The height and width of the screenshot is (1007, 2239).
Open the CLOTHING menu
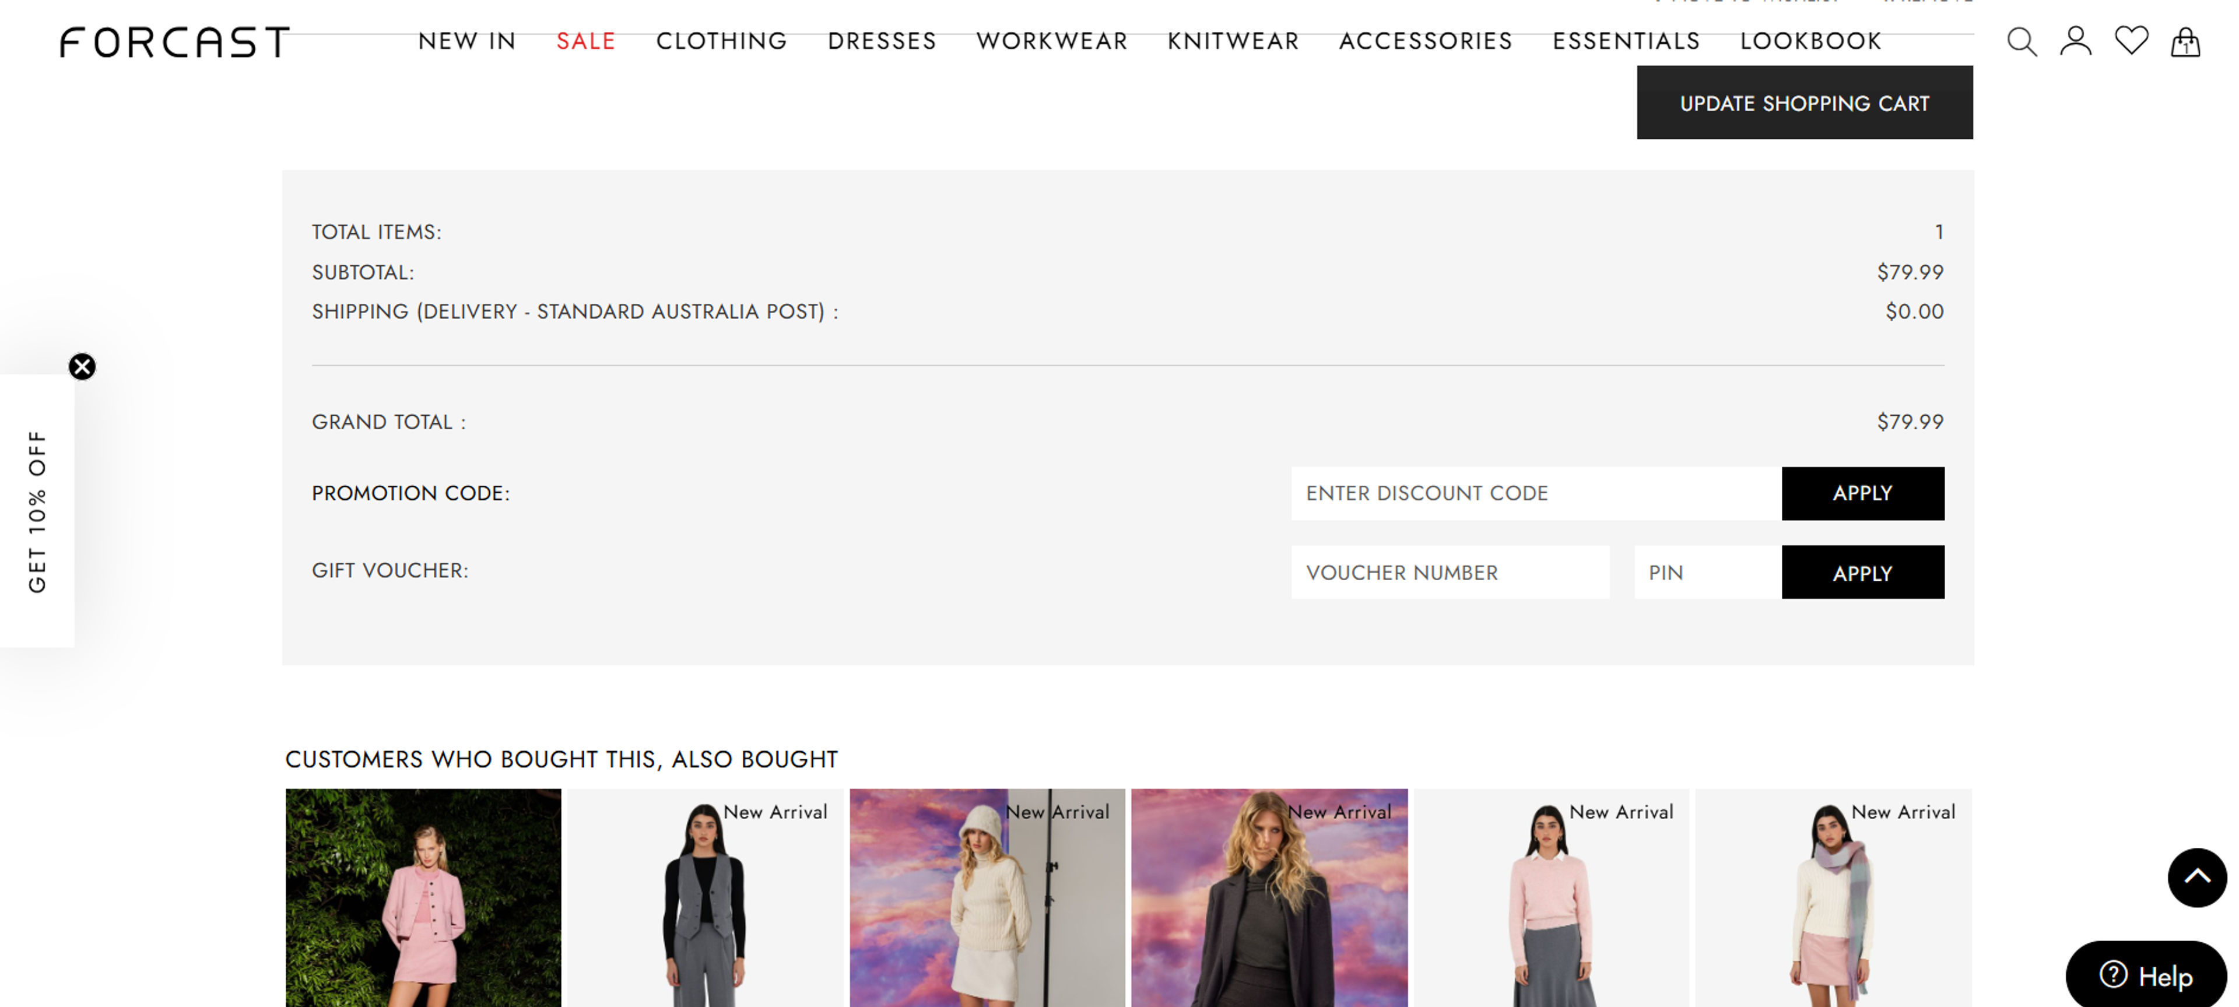point(721,41)
